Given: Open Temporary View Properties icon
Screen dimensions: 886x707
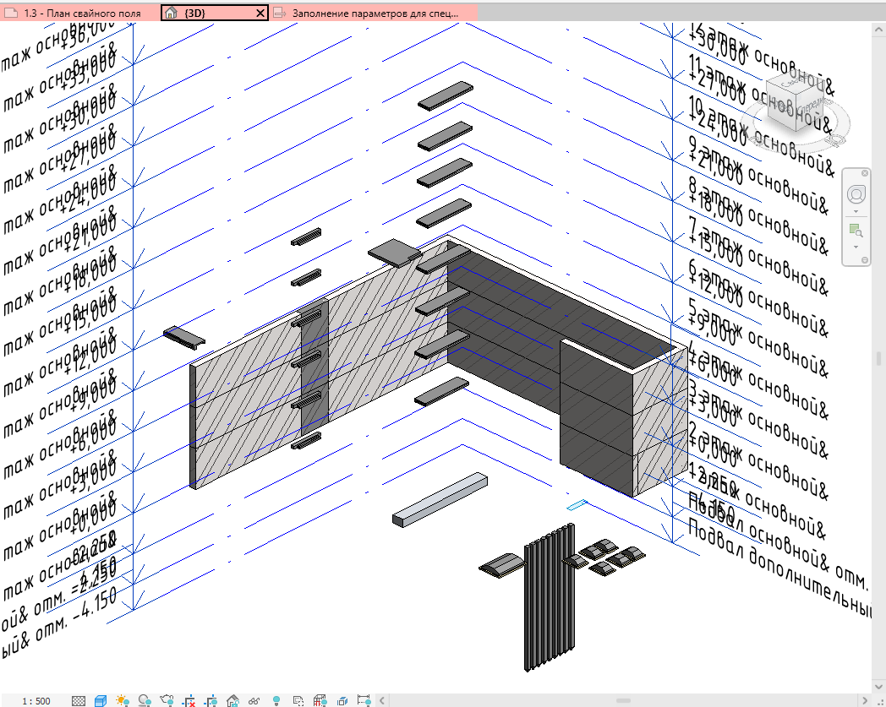Looking at the screenshot, I should (x=298, y=701).
